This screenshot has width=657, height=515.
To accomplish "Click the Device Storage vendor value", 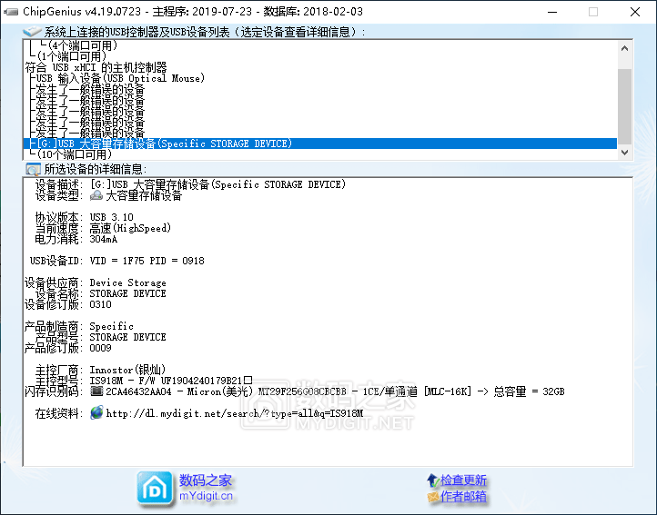I will coord(127,282).
